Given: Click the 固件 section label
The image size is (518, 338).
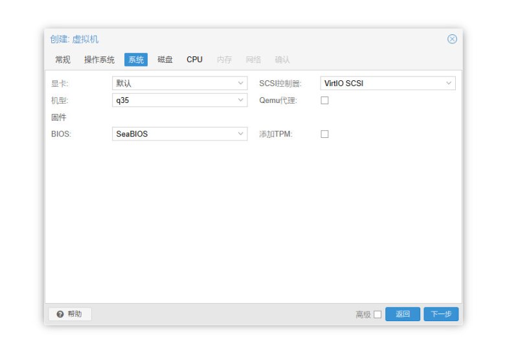Looking at the screenshot, I should point(58,117).
